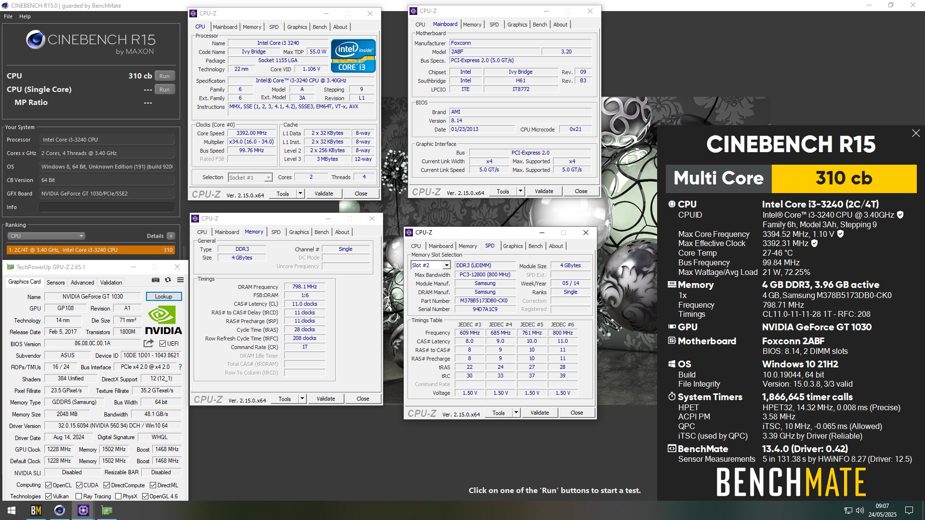Screen dimensions: 925x520
Task: Click the ranking Details arrow button
Action: [x=171, y=236]
